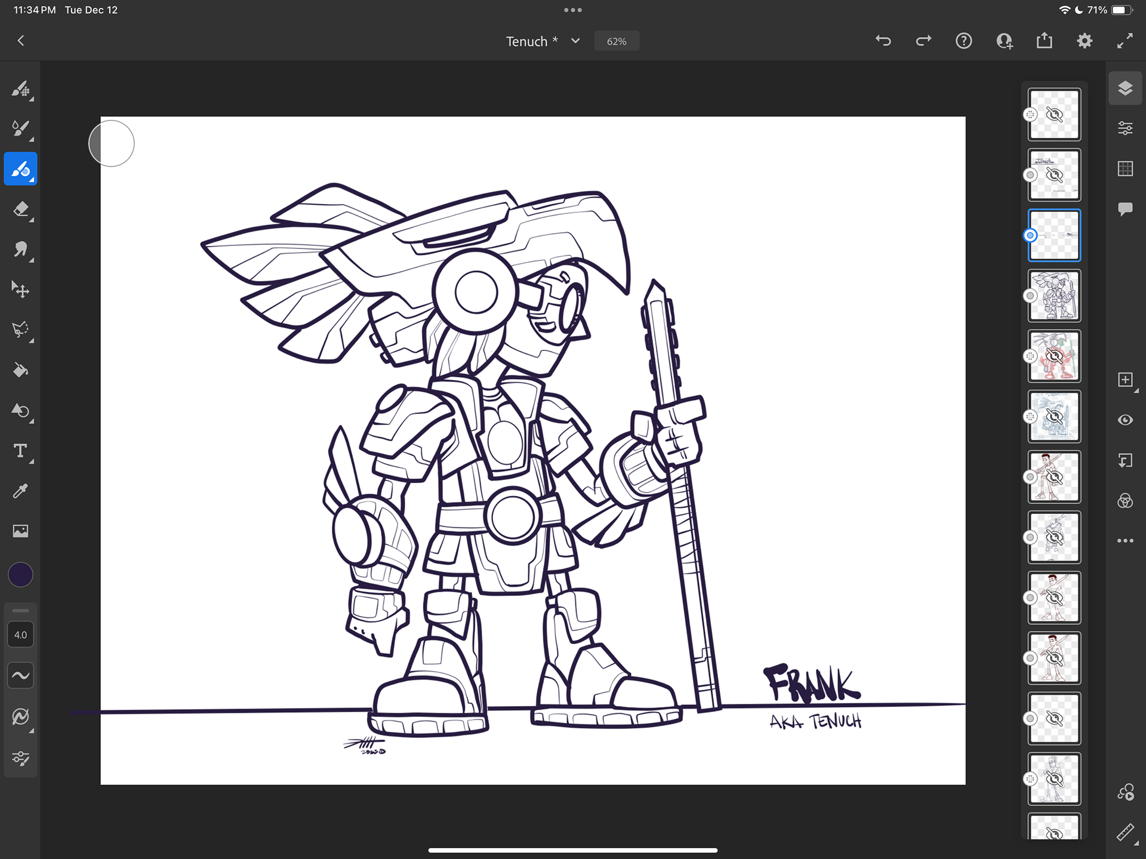This screenshot has height=859, width=1146.
Task: Tap the battery 71% status indicator
Action: click(x=1110, y=10)
